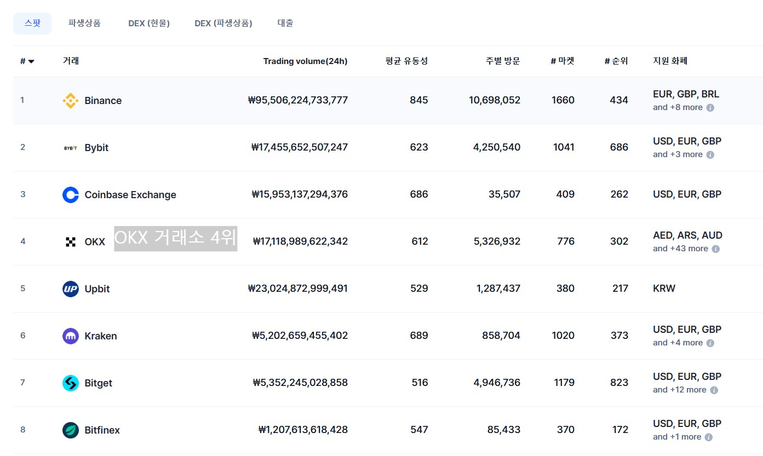The width and height of the screenshot is (763, 456).
Task: Click Binance liquidity score 845
Action: tap(419, 100)
